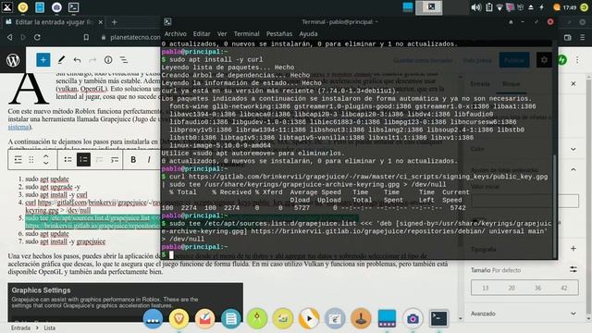592x333 pixels.
Task: Open a new browser tab
Action: tap(115, 22)
